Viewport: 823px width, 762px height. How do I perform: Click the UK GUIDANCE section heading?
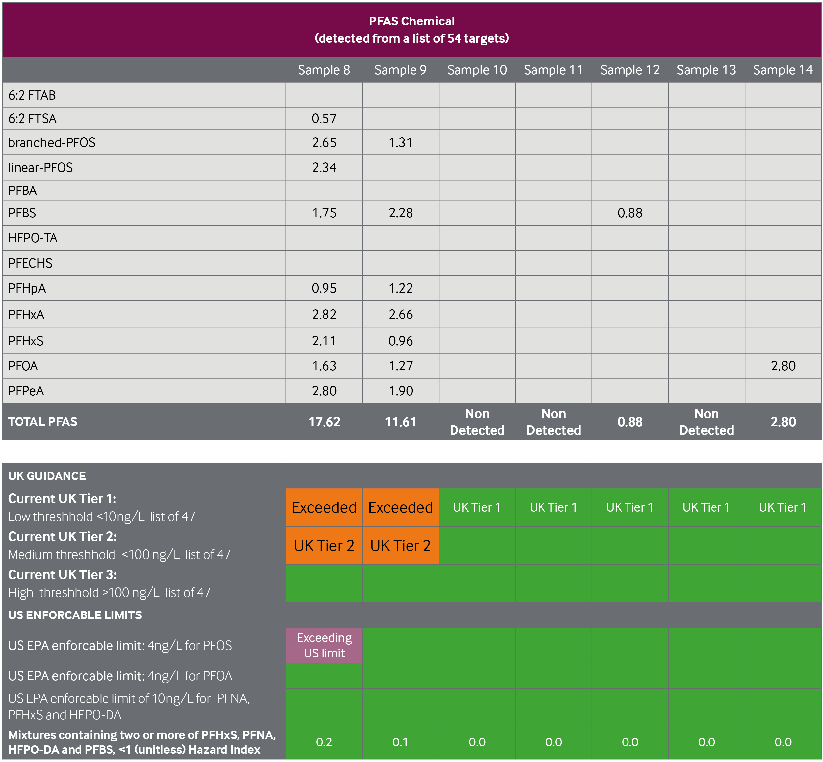point(47,476)
